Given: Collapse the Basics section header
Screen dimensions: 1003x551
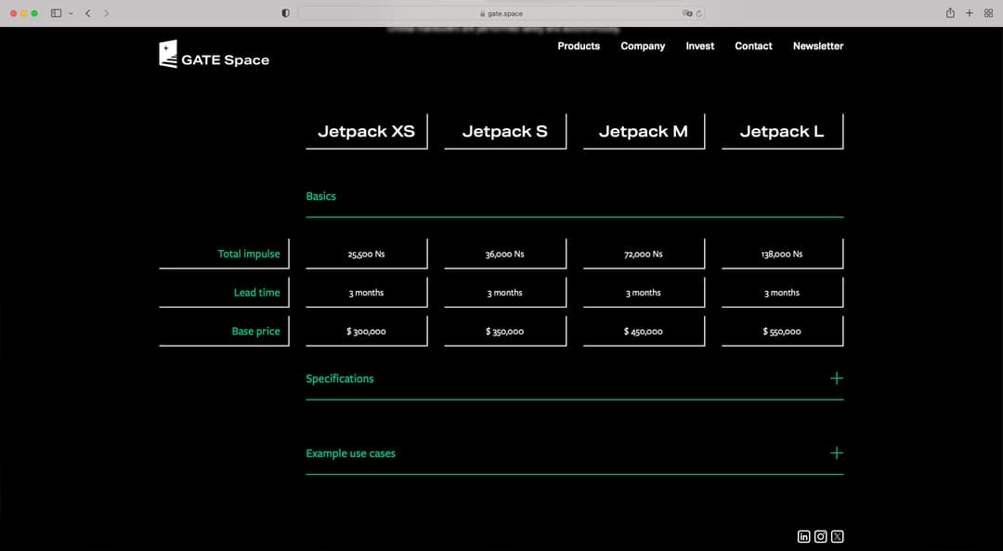Looking at the screenshot, I should click(321, 196).
